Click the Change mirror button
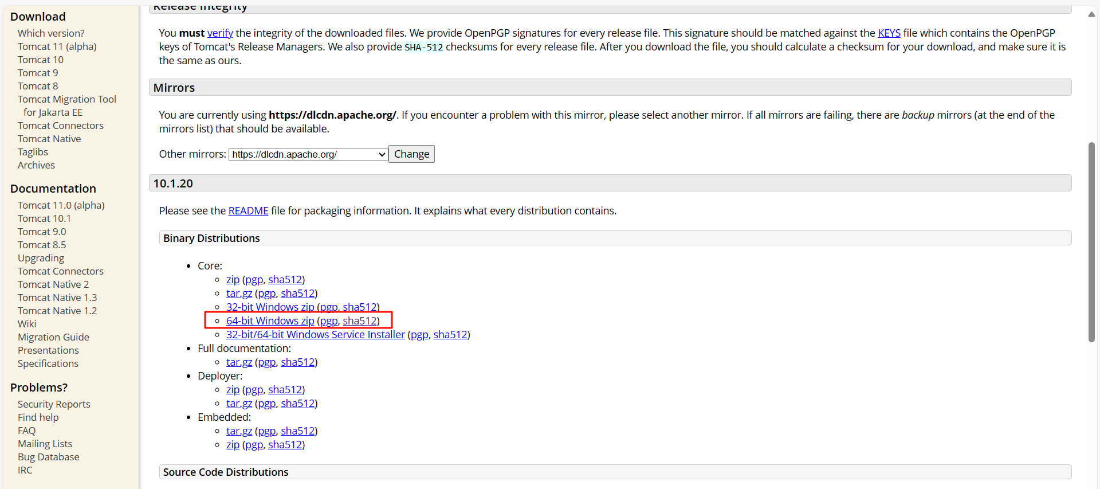This screenshot has width=1100, height=489. point(411,154)
